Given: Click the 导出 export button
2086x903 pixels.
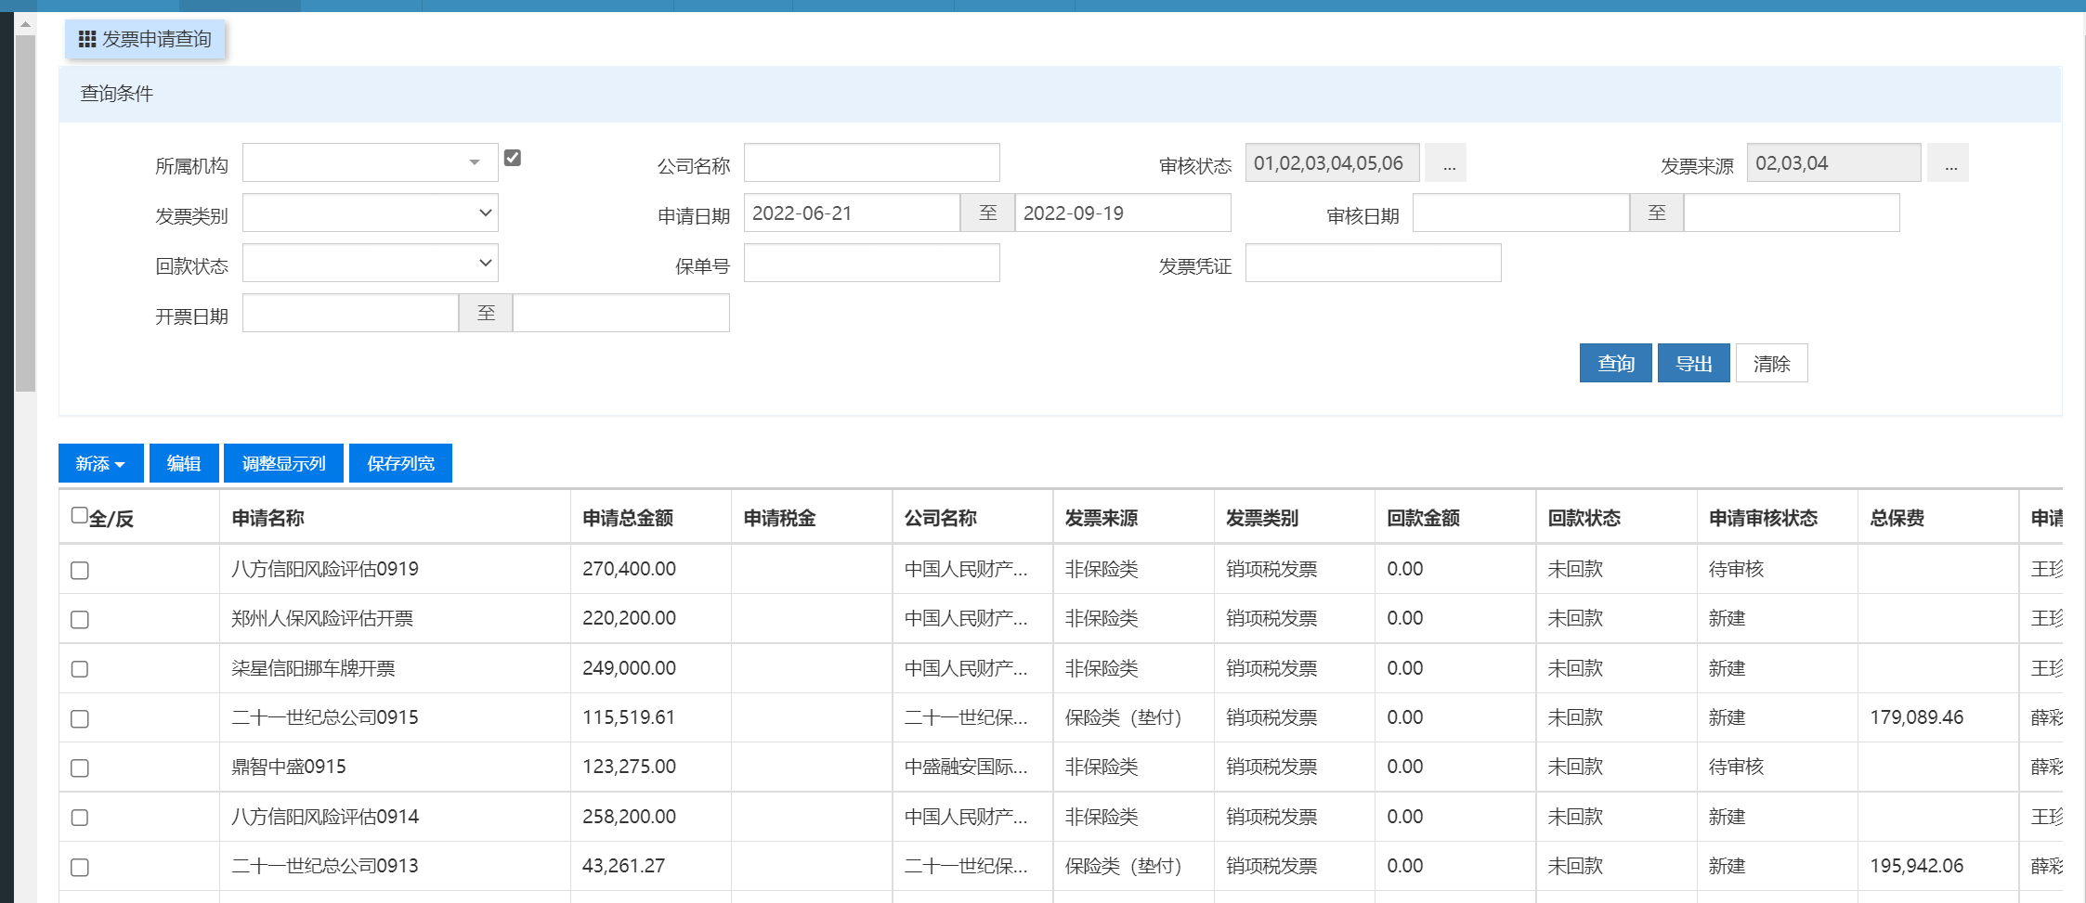Looking at the screenshot, I should click(1693, 363).
